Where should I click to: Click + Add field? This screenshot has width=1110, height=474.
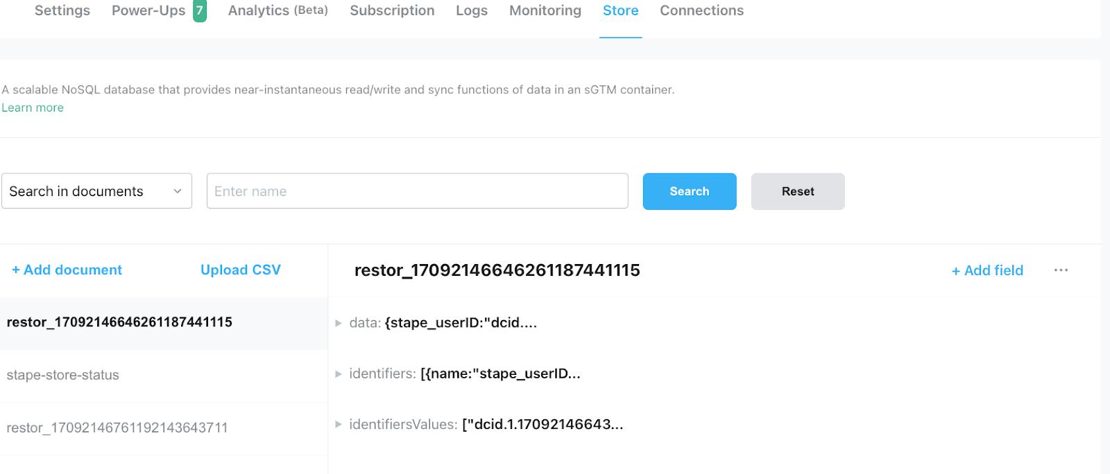tap(987, 270)
